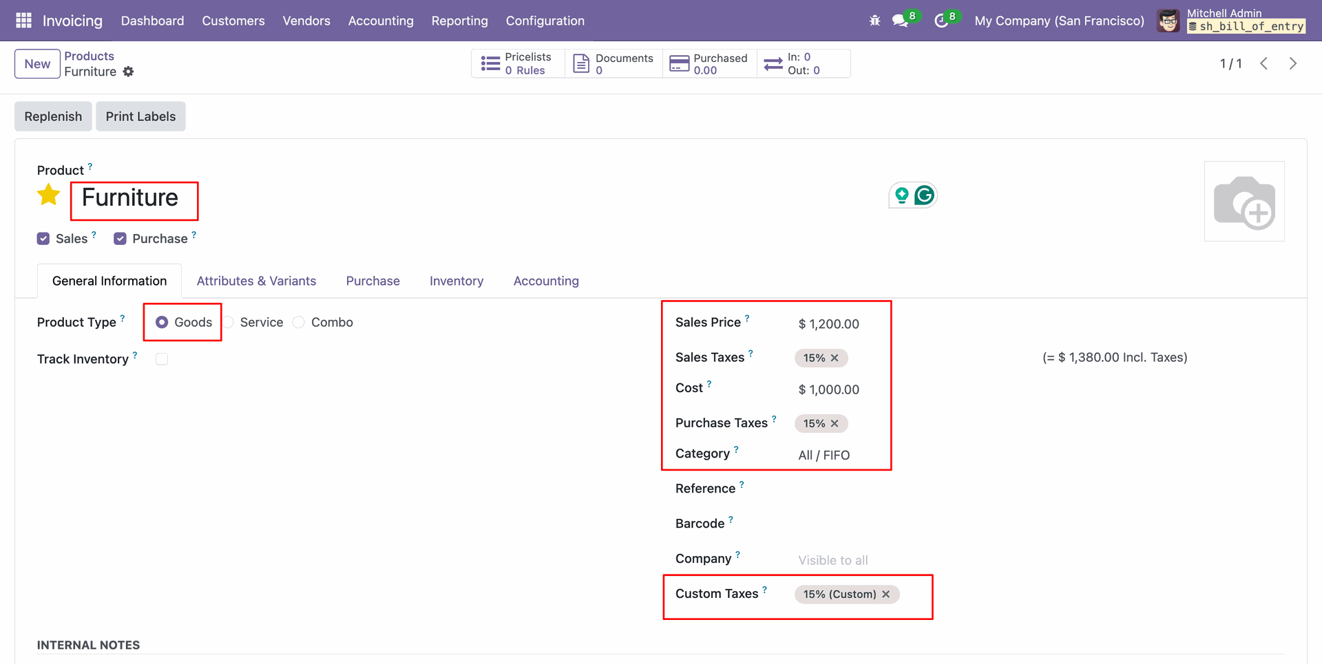
Task: Click the Print Labels button
Action: click(140, 116)
